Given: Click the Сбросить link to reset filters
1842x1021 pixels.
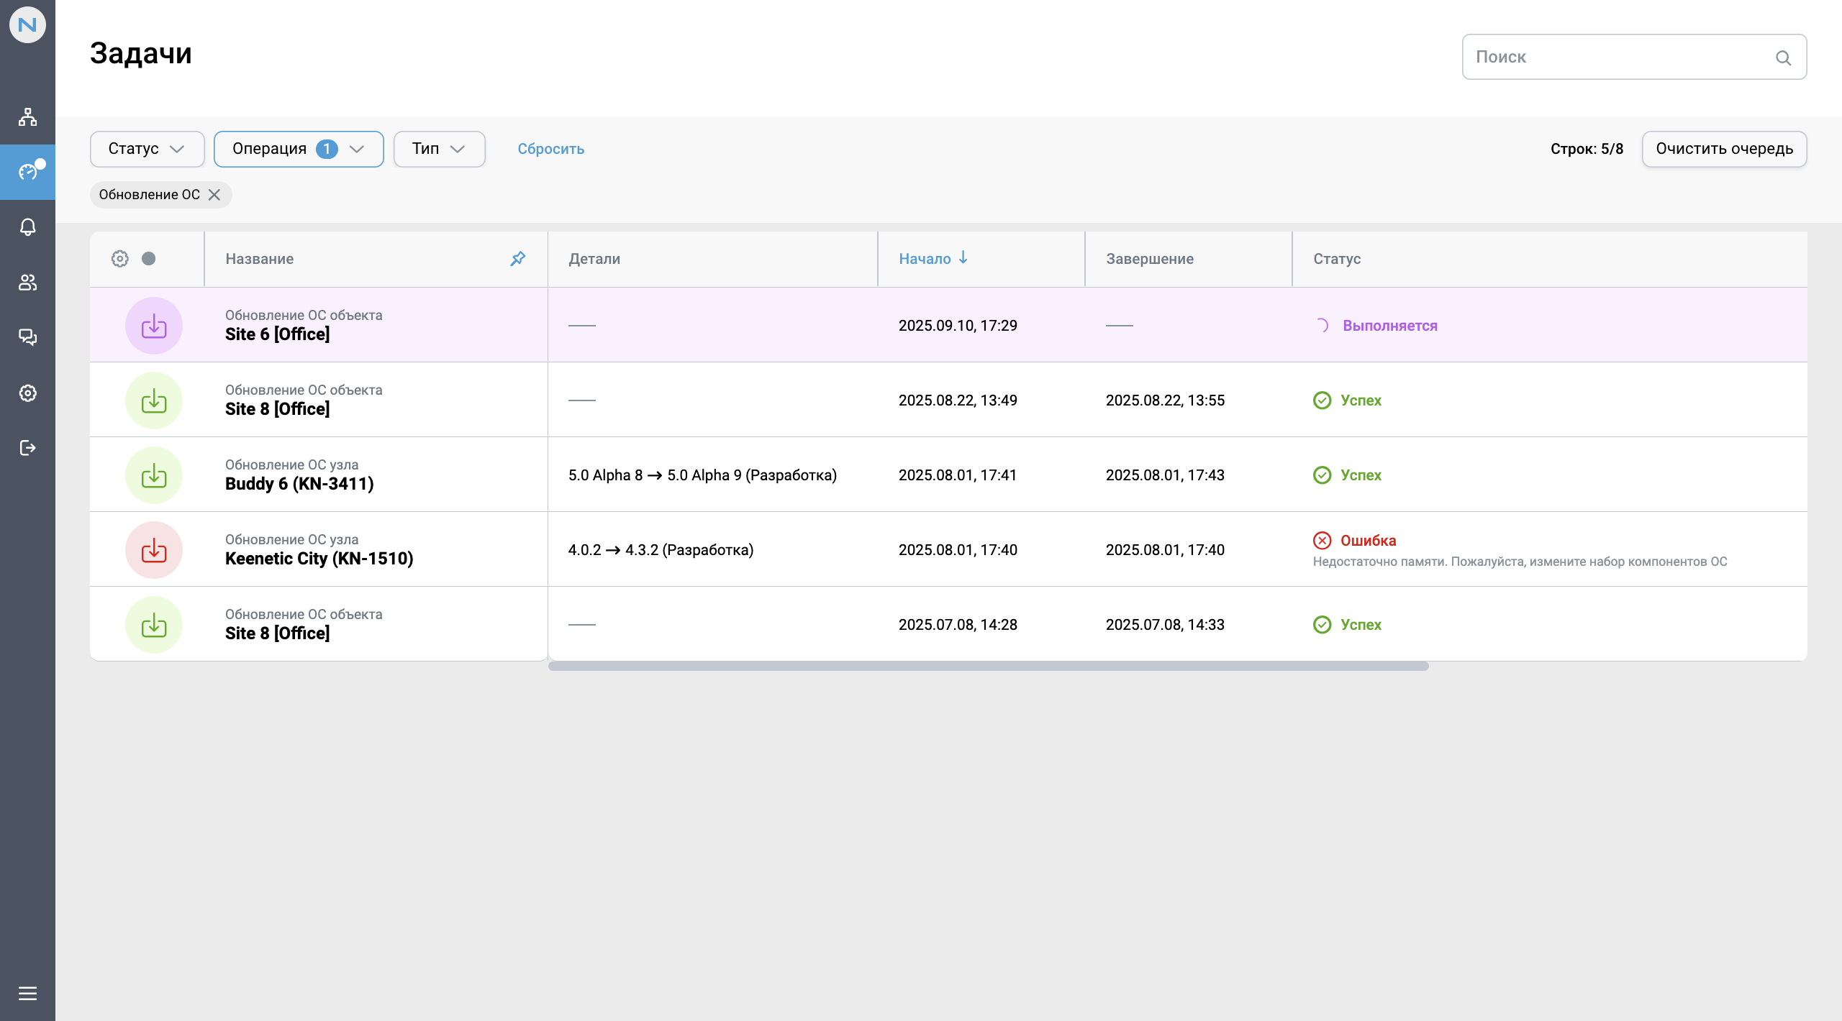Looking at the screenshot, I should click(x=550, y=149).
